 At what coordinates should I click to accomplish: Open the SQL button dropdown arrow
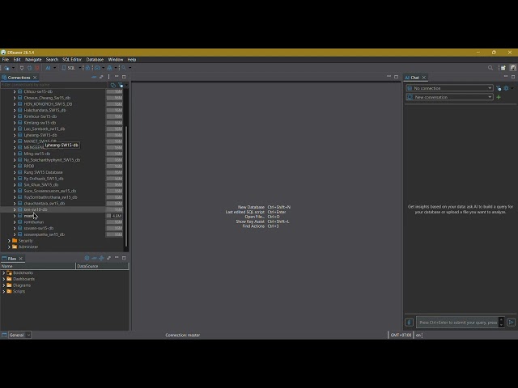pos(80,68)
